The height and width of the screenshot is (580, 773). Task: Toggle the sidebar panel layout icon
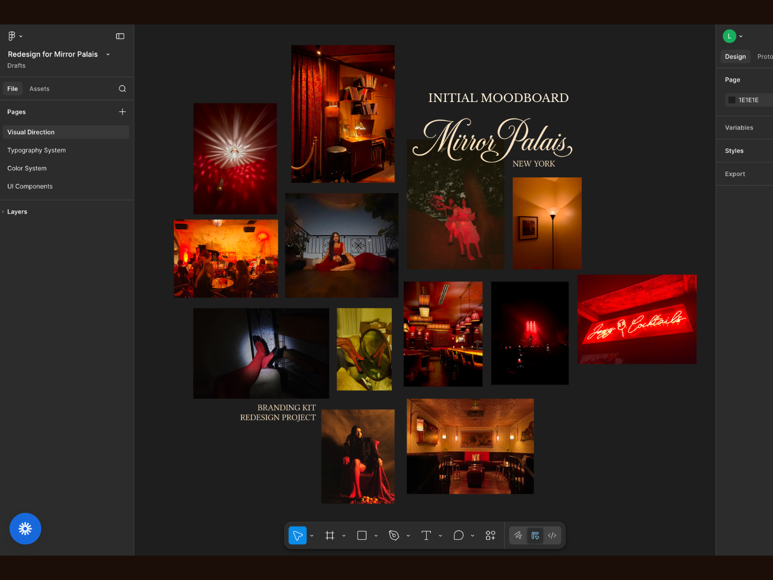[x=120, y=36]
